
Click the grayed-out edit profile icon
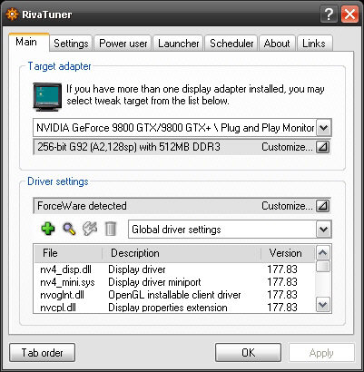(x=90, y=229)
